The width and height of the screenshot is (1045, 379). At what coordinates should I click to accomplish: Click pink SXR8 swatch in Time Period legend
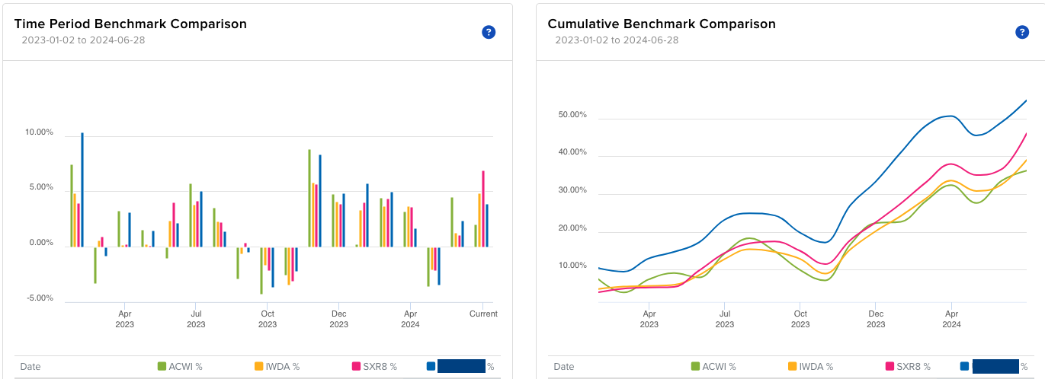point(355,366)
